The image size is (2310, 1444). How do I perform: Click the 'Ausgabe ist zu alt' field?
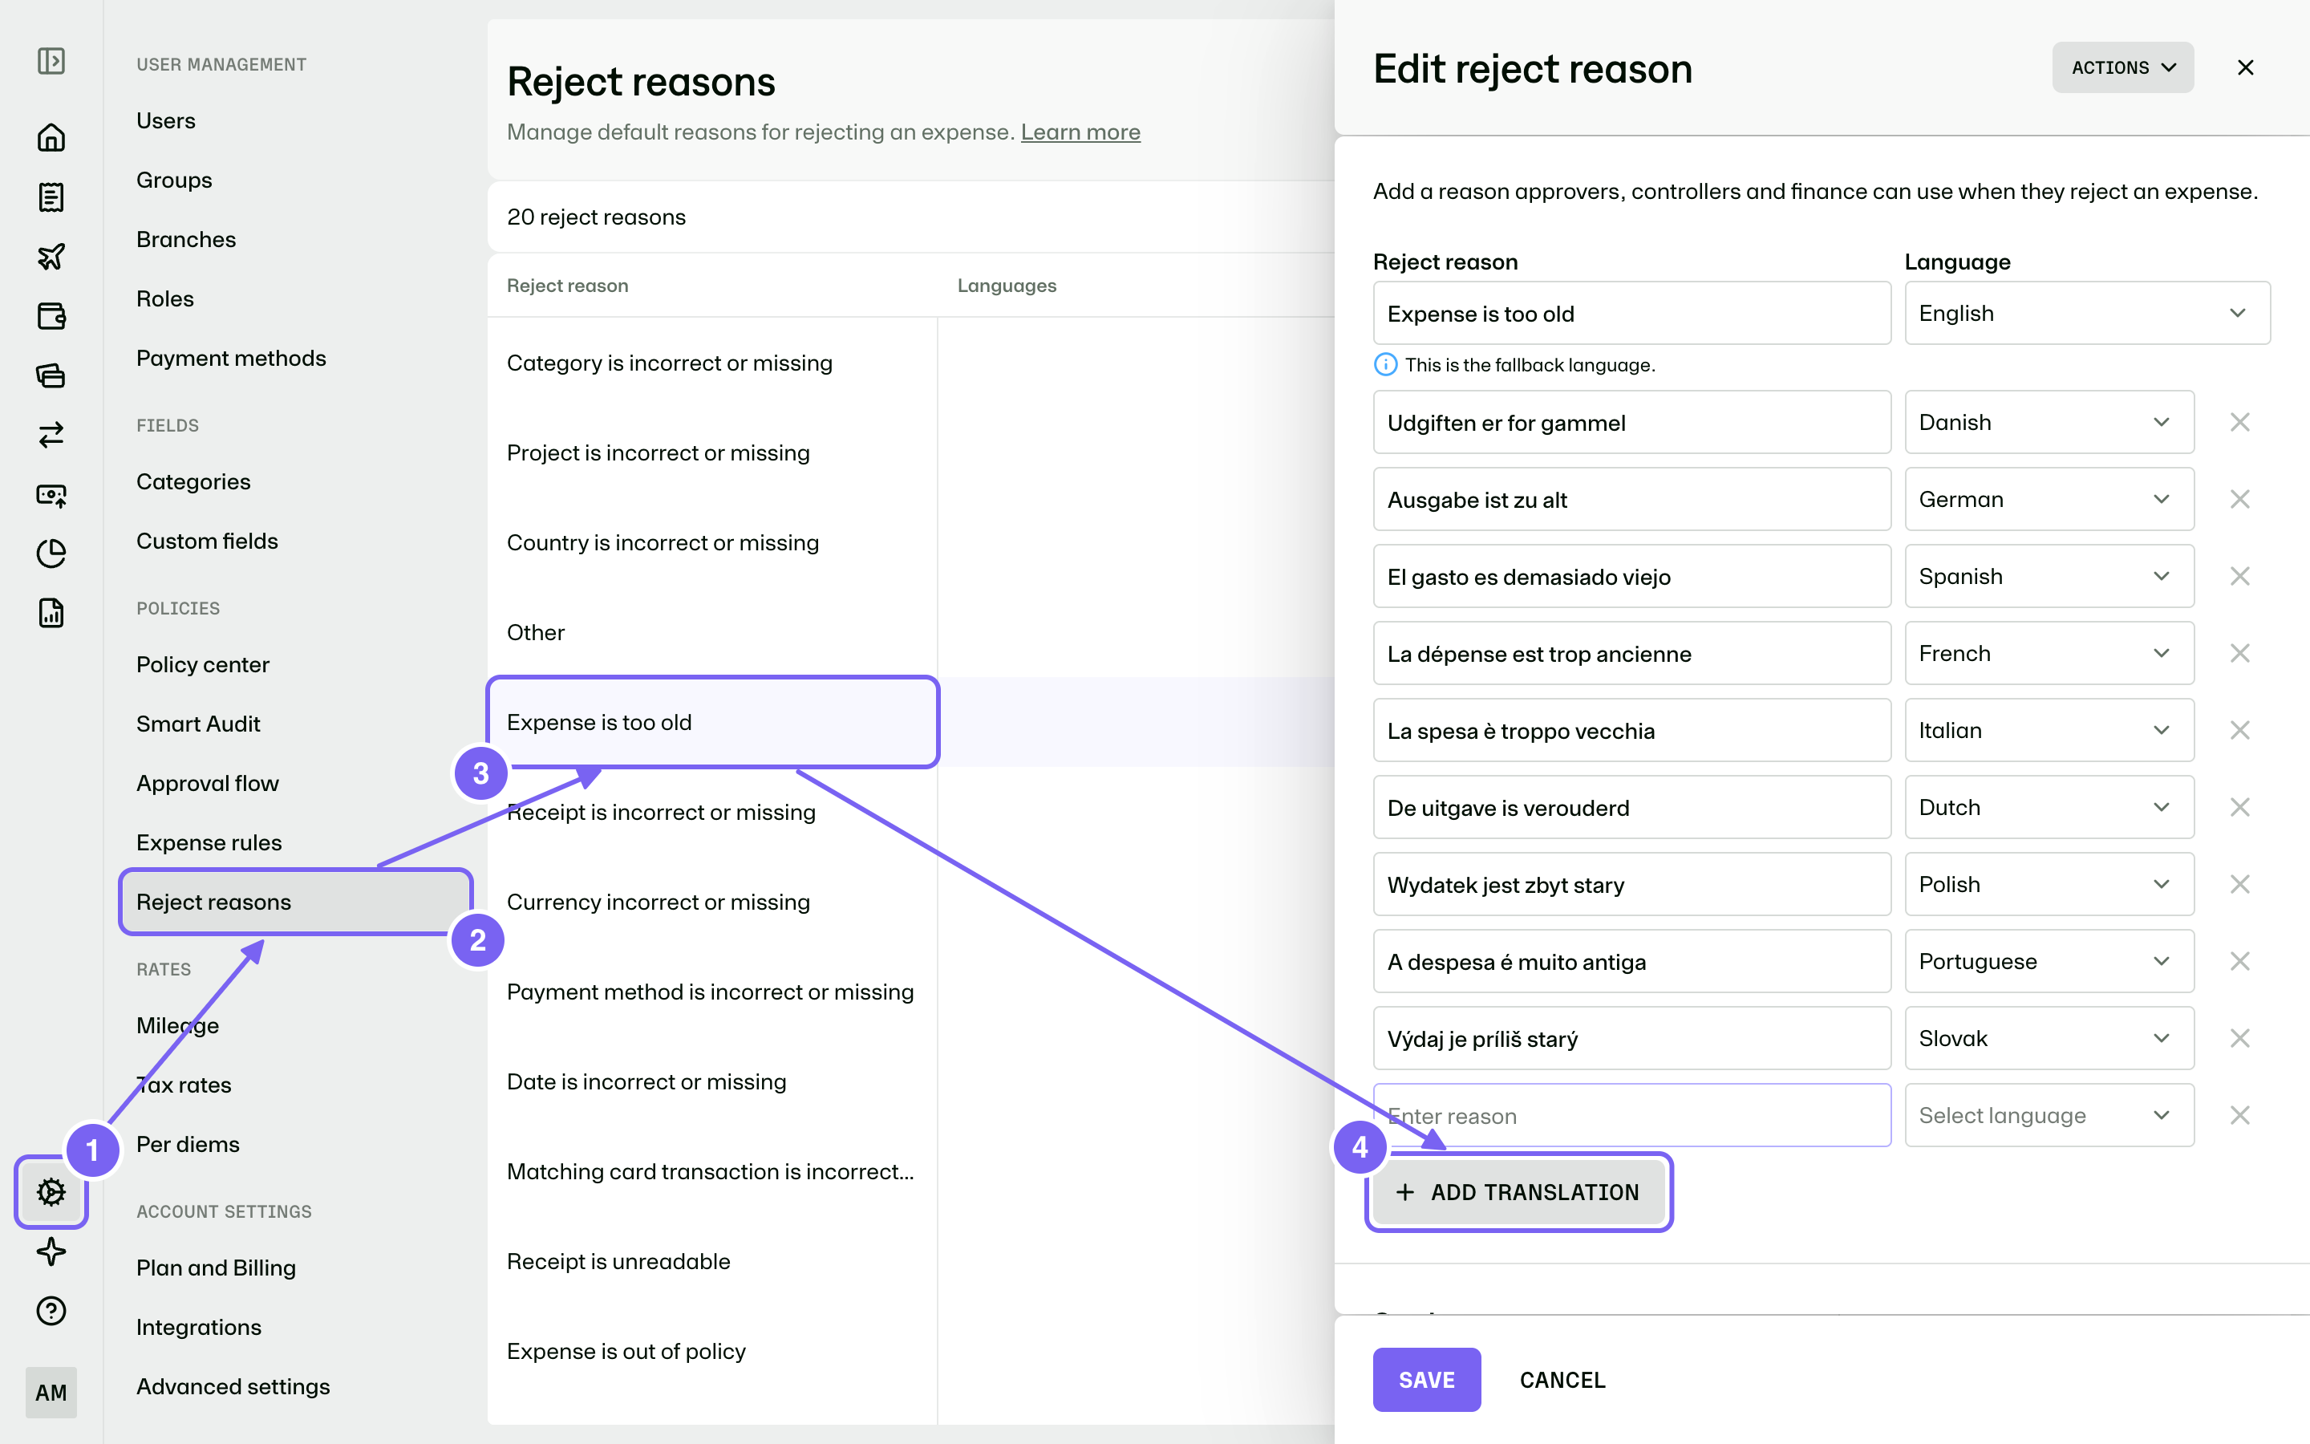(x=1632, y=500)
